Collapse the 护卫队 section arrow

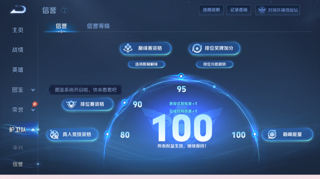point(33,130)
